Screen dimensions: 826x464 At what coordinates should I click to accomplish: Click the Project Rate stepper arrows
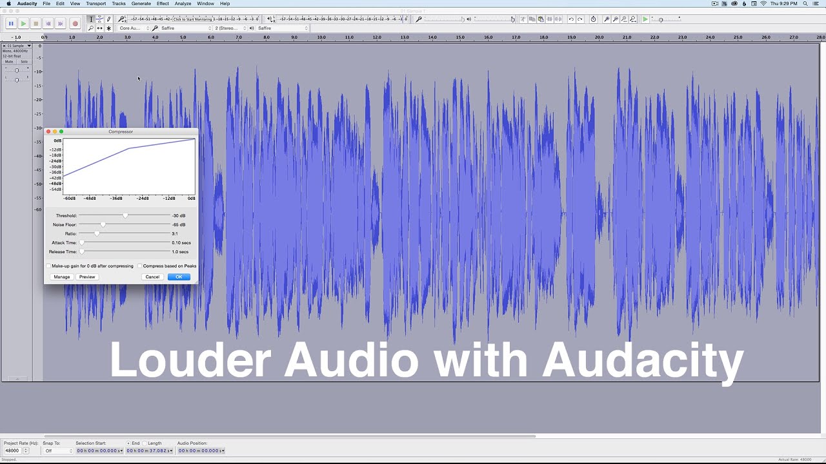(26, 450)
